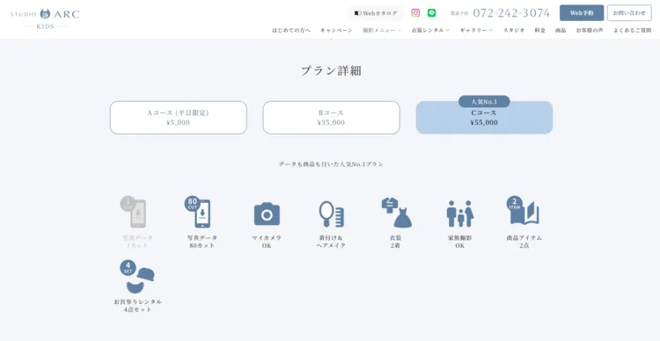The height and width of the screenshot is (341, 660).
Task: Open the はじめての方へ menu item
Action: point(291,30)
